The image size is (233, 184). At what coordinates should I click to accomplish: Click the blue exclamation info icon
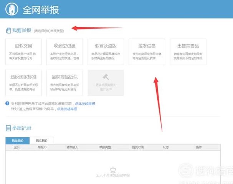[x=7, y=103]
